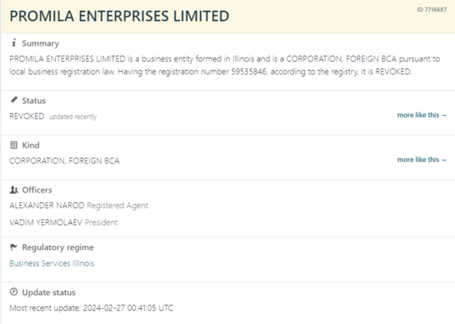Open Business Services Illinois link
The image size is (455, 324).
click(x=52, y=264)
